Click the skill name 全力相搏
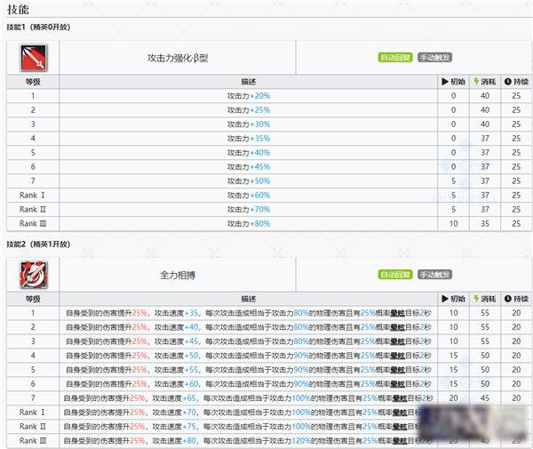This screenshot has width=533, height=449. click(178, 275)
